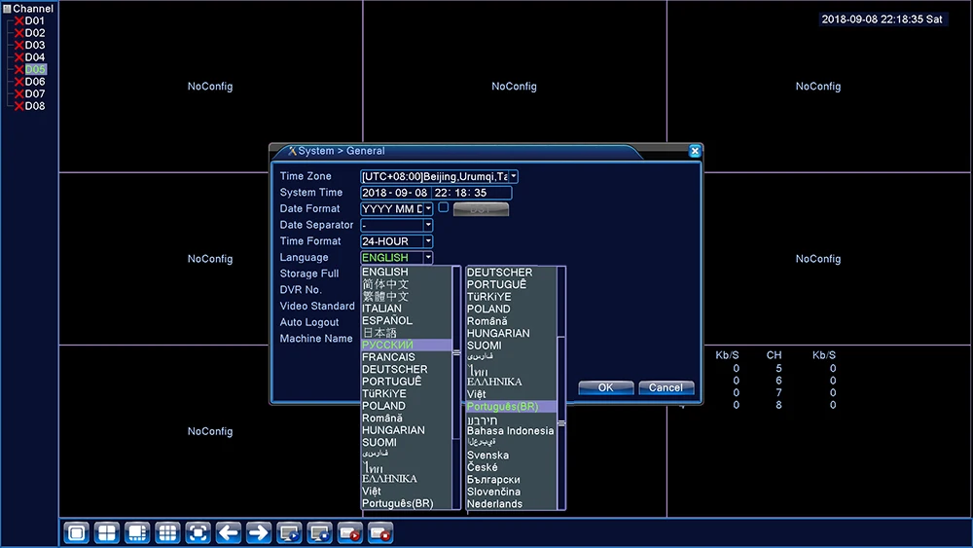The width and height of the screenshot is (973, 548).
Task: Go to next page with right arrow
Action: tap(259, 532)
